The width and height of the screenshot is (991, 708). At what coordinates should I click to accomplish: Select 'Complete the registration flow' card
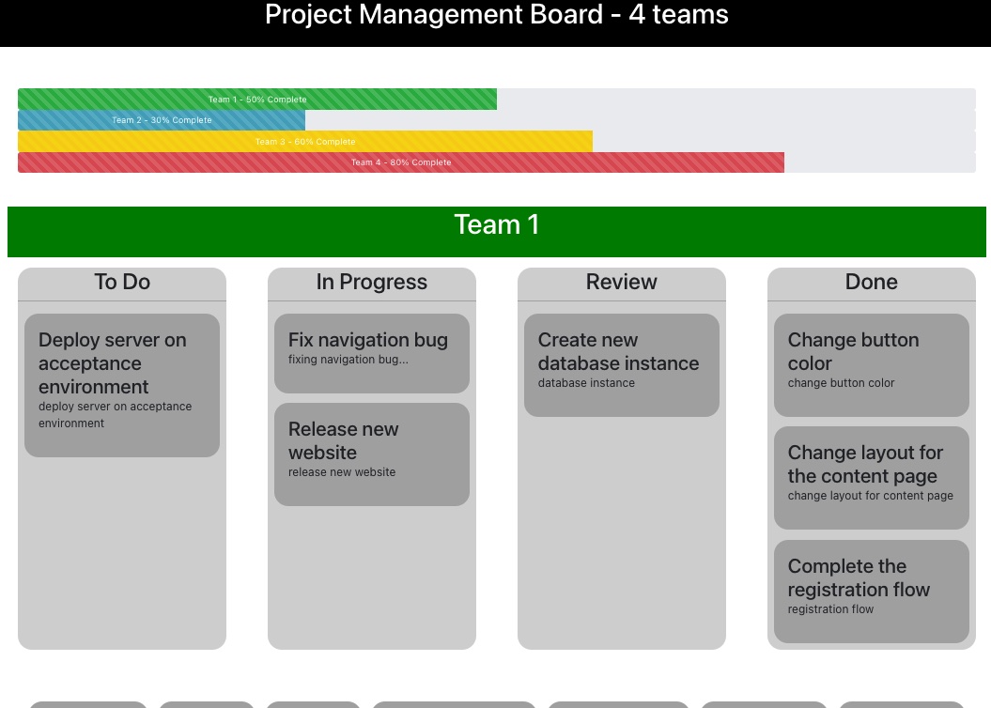872,592
